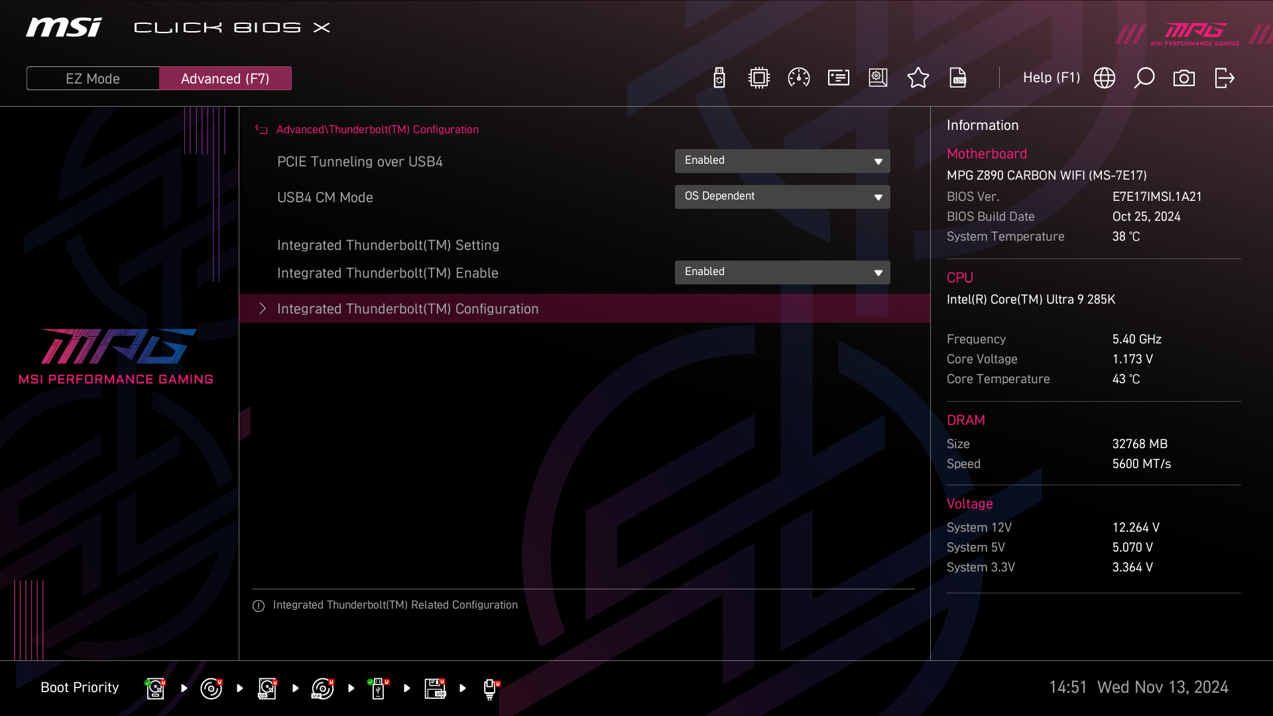Viewport: 1273px width, 716px height.
Task: Select USB floppy boot device icon
Action: (435, 688)
